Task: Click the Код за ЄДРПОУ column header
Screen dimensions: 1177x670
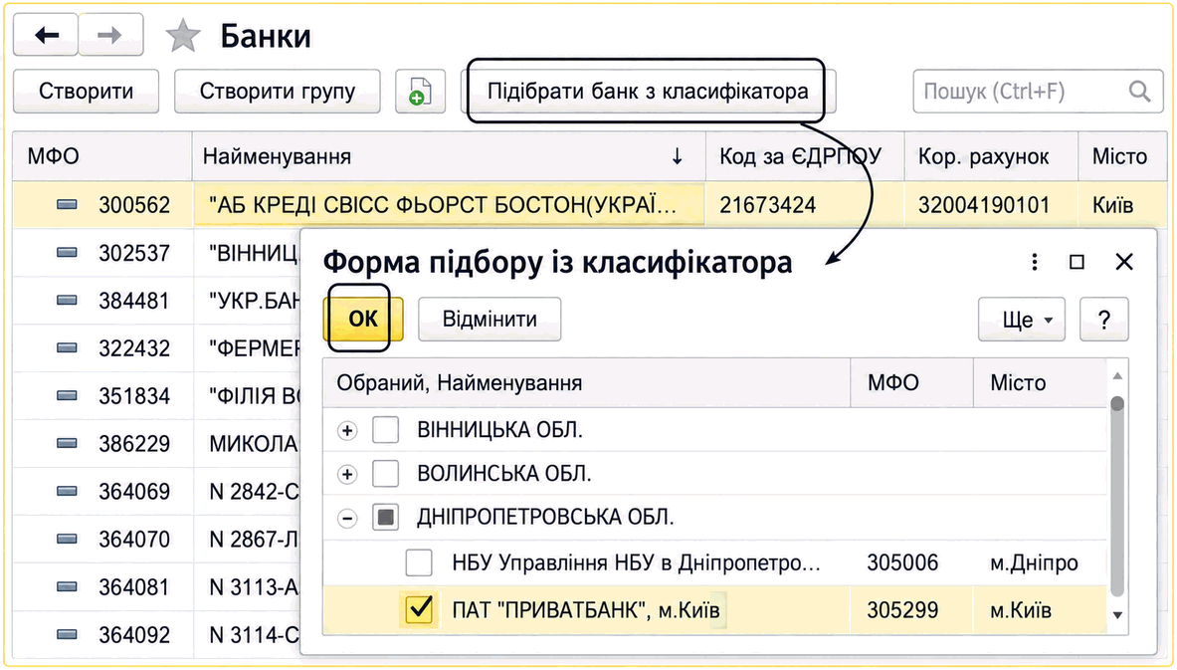Action: 805,156
